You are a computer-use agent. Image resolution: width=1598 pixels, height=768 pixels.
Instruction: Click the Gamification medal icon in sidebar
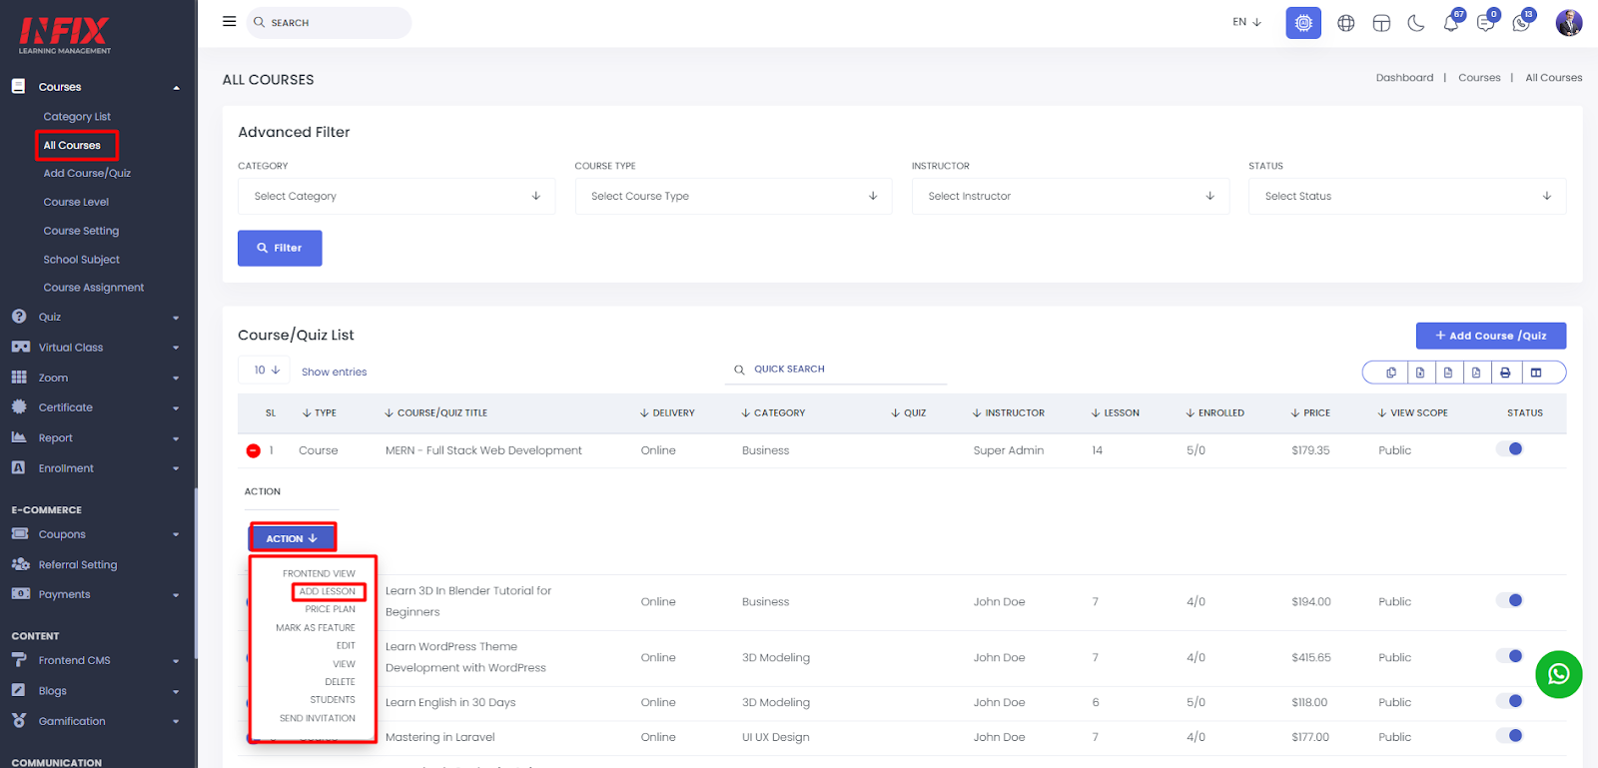19,720
